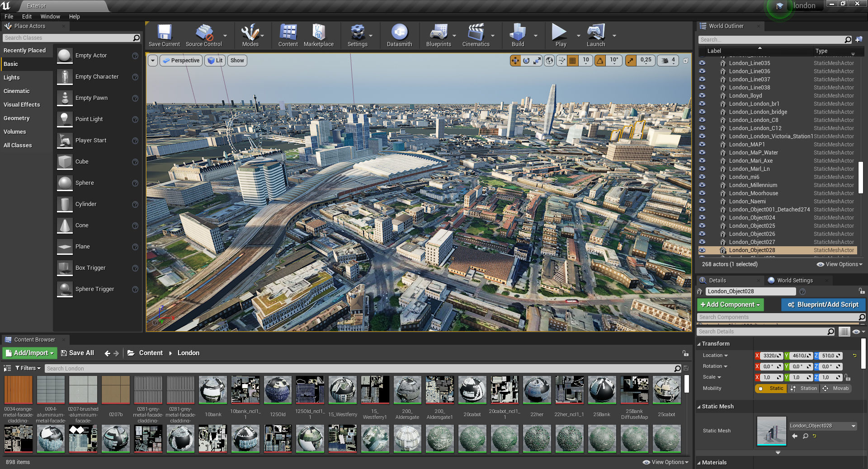Screen dimensions: 868x469
Task: Use selected asset arrow for Static Mesh
Action: (x=795, y=436)
